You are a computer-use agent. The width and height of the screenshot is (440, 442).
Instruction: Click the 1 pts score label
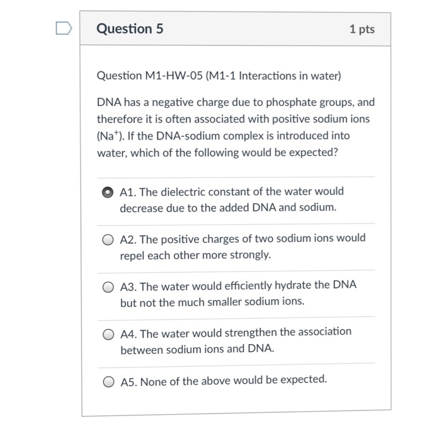pos(362,29)
